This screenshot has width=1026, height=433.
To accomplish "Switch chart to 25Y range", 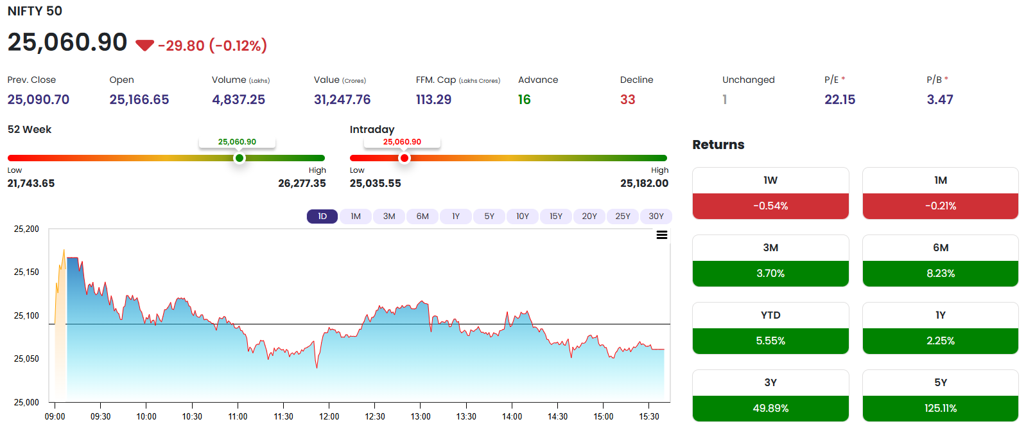I will tap(623, 216).
